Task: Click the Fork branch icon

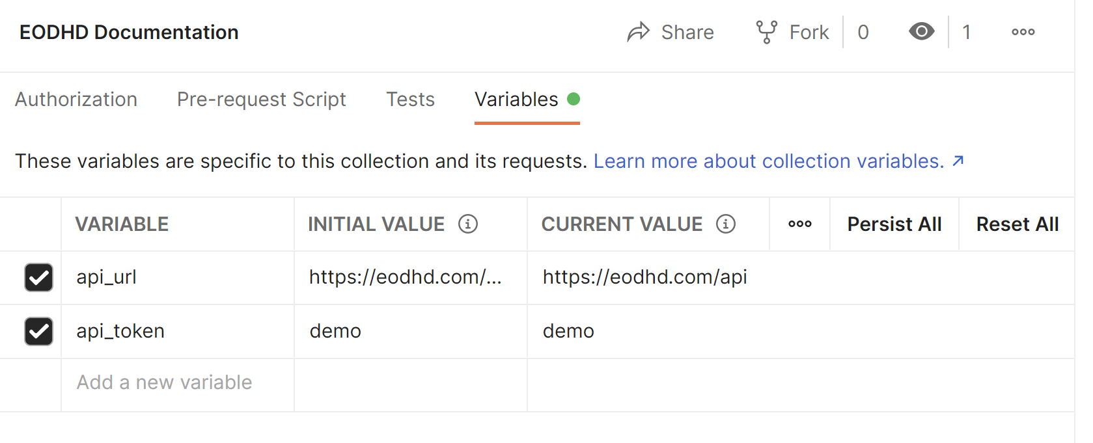Action: tap(767, 32)
